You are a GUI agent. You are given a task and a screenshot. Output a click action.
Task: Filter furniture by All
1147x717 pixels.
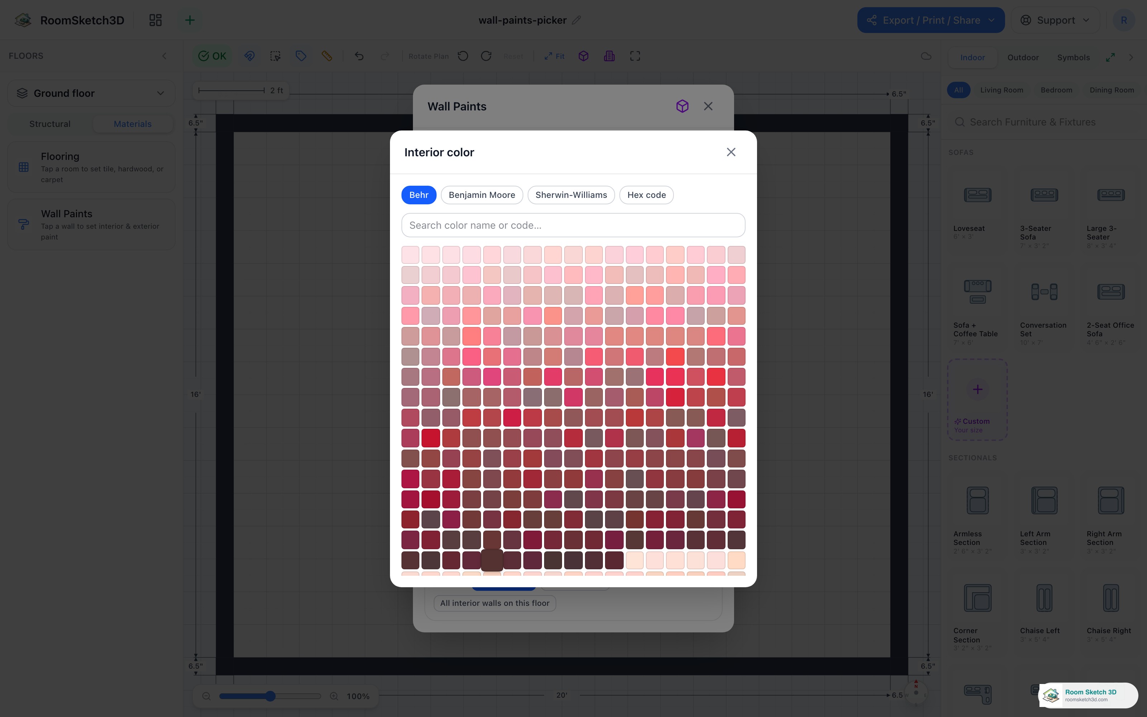[958, 90]
